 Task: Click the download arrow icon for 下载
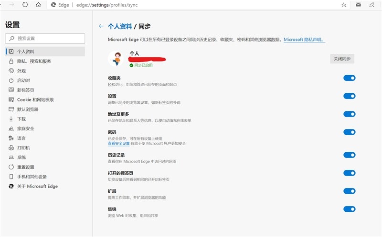tap(11, 119)
